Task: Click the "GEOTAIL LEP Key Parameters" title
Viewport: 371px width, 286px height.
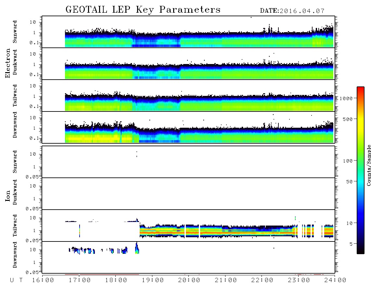Action: [143, 10]
